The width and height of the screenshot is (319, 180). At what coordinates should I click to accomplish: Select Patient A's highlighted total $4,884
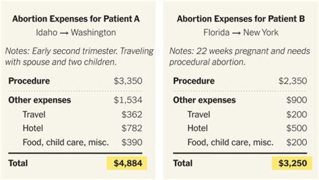[x=127, y=163]
